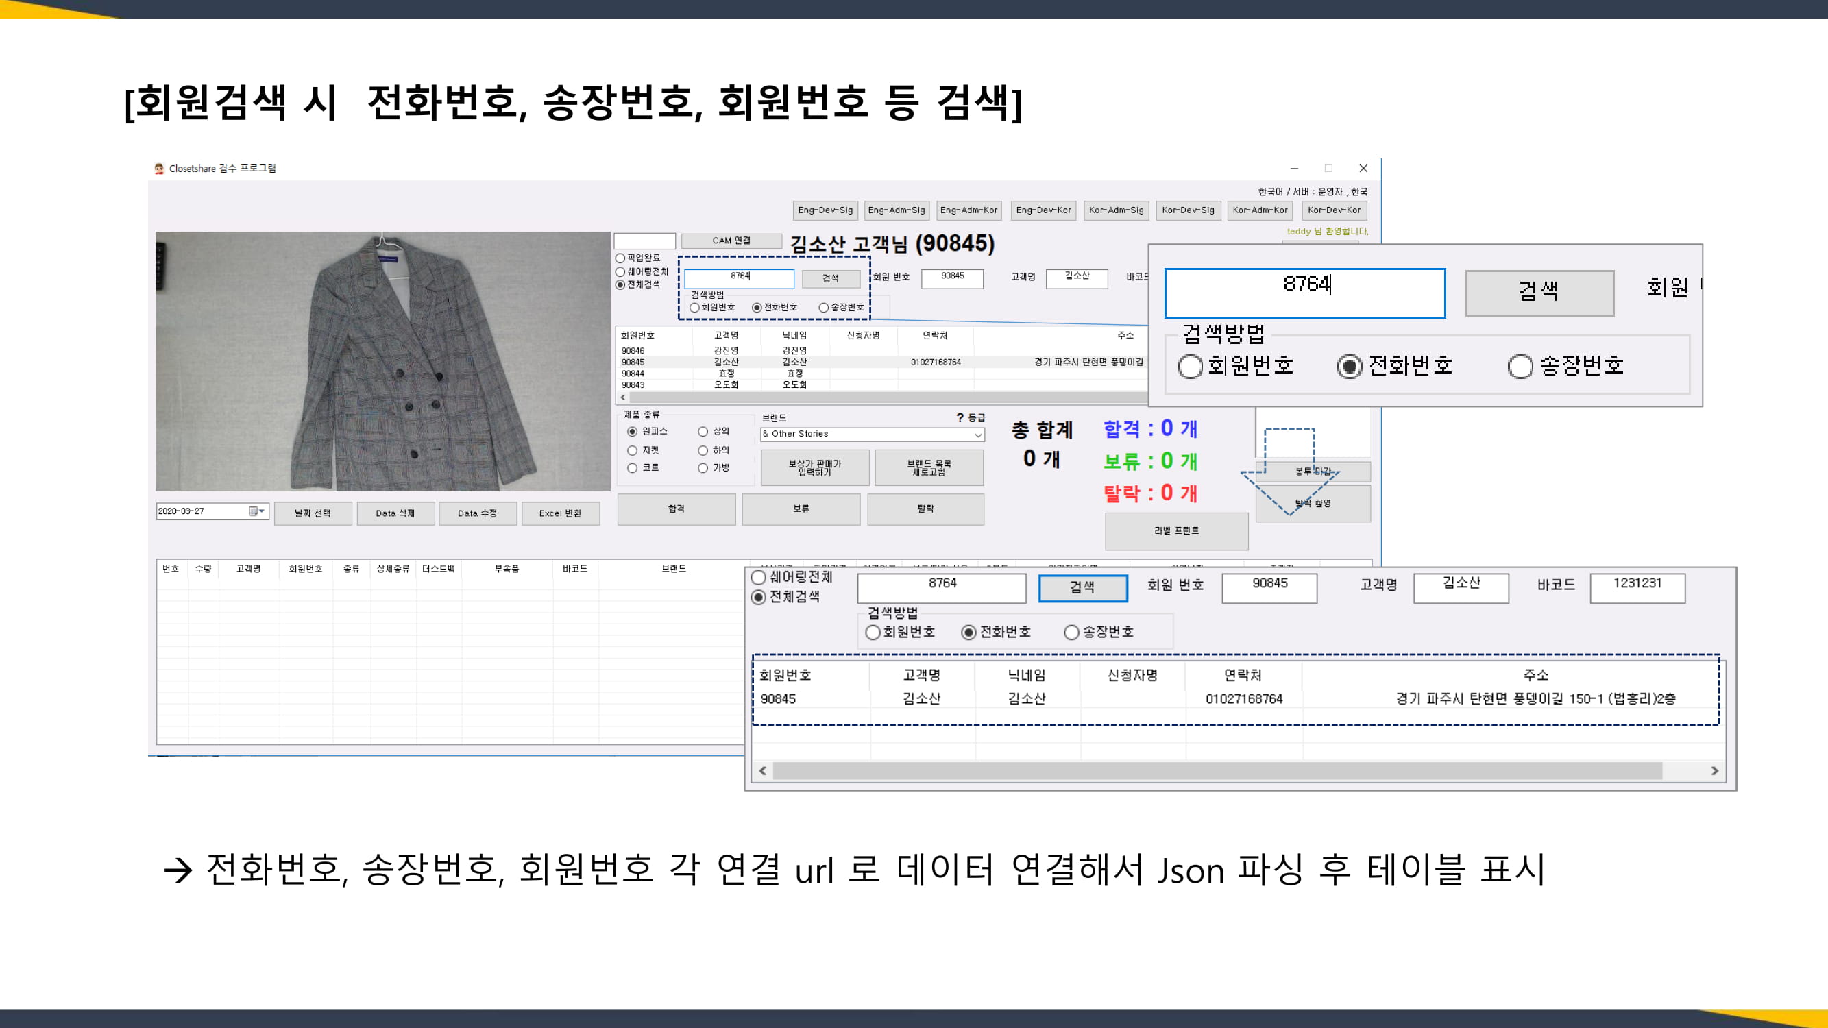Select member row 90843 오도희
1828x1028 pixels.
coord(883,384)
